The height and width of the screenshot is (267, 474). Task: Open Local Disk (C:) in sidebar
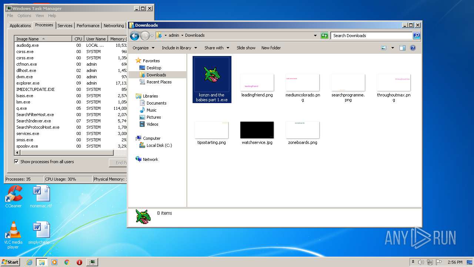(x=159, y=145)
